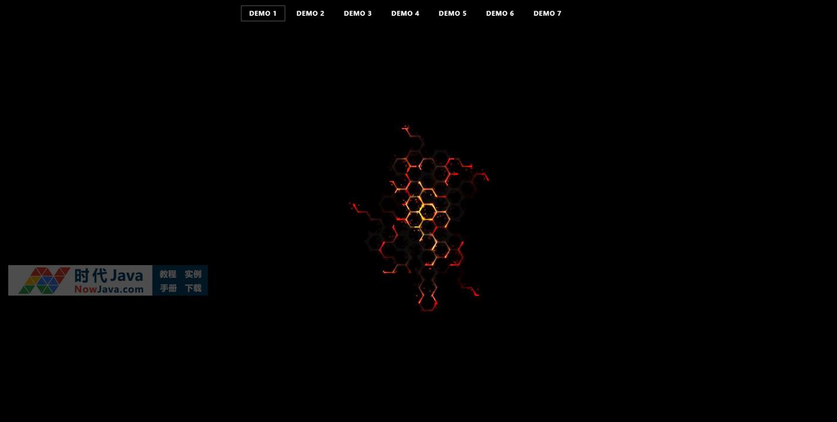Open the NowJava.com link text
The width and height of the screenshot is (837, 422).
click(x=109, y=289)
